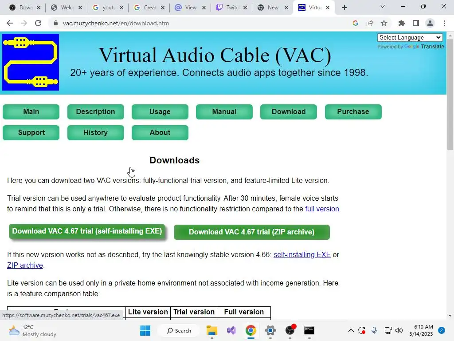Download VAC 4.67 trial ZIP archive
The width and height of the screenshot is (454, 341).
[x=252, y=232]
